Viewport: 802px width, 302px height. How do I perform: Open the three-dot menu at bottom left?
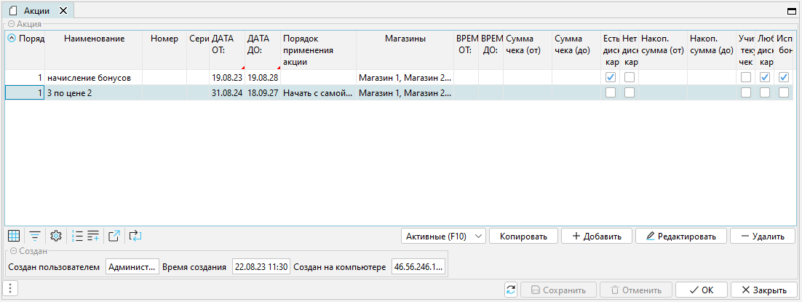[x=11, y=289]
